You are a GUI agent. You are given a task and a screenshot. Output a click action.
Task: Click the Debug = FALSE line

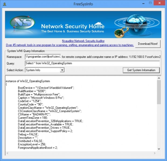tap(28, 134)
